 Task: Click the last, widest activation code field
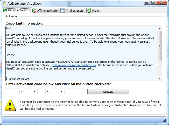point(75,91)
